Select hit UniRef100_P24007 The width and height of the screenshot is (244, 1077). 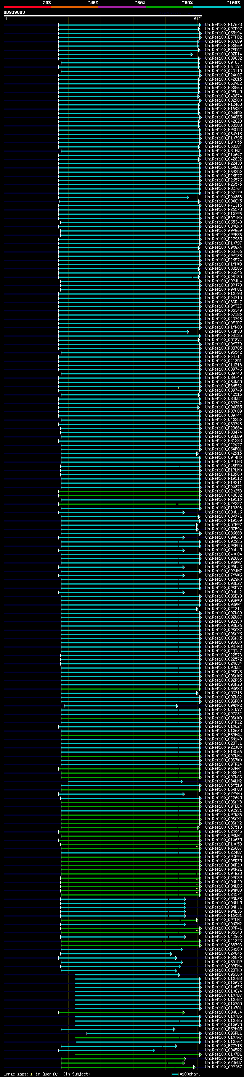point(223,75)
